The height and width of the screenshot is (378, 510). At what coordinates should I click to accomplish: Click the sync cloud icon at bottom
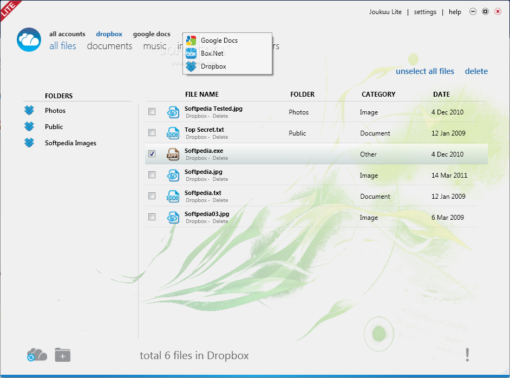37,355
